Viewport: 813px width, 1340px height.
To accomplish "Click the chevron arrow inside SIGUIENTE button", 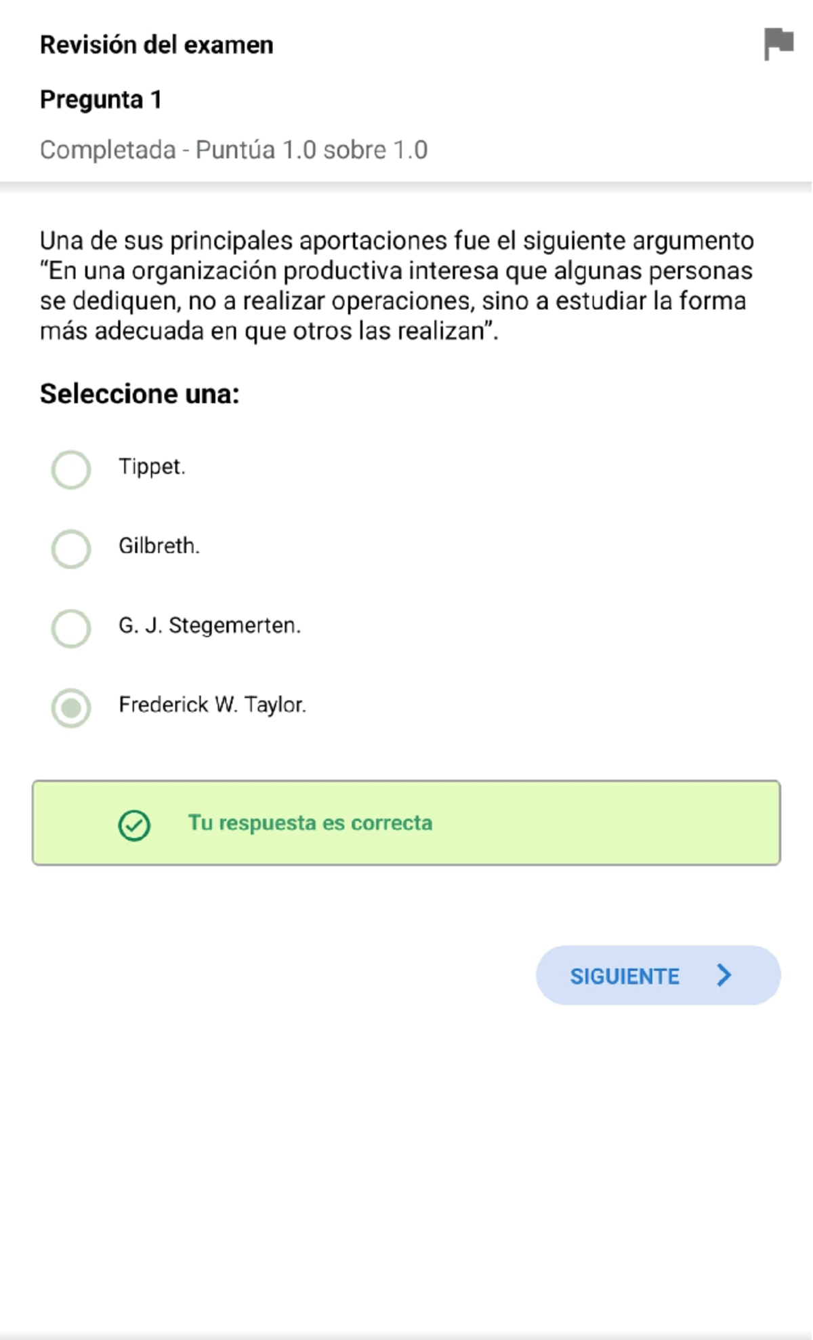I will click(724, 976).
